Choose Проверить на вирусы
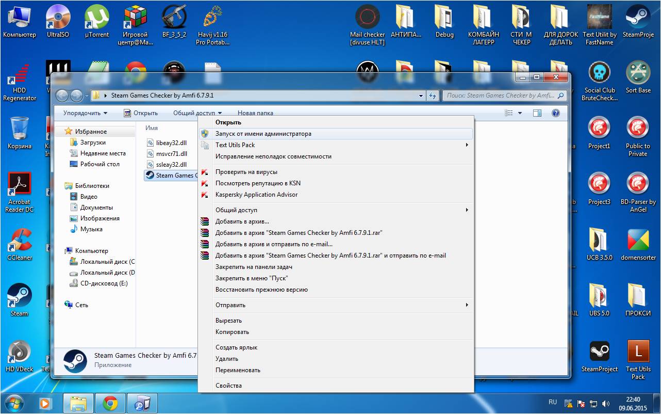 336,172
